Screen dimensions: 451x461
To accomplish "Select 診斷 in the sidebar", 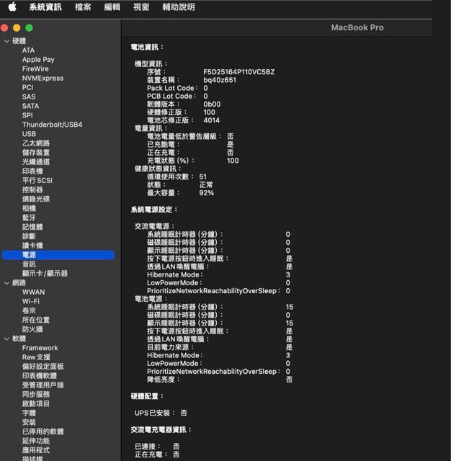I will pos(29,236).
